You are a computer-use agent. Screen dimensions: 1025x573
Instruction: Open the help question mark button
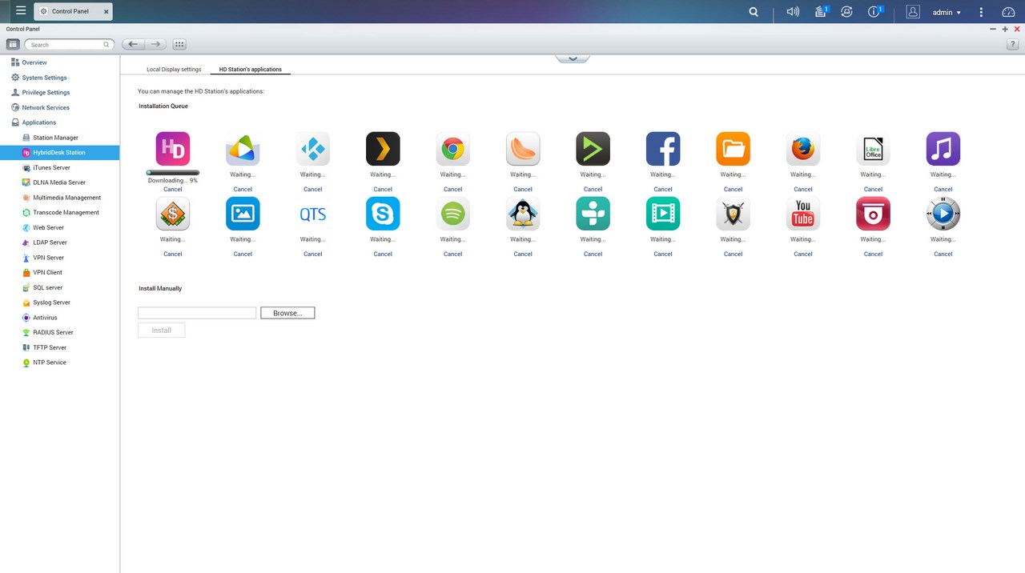pos(1013,45)
